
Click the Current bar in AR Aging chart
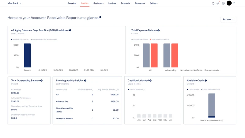(27, 56)
